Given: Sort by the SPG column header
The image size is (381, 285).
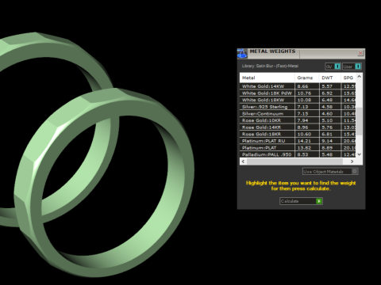Looking at the screenshot, I should click(348, 78).
